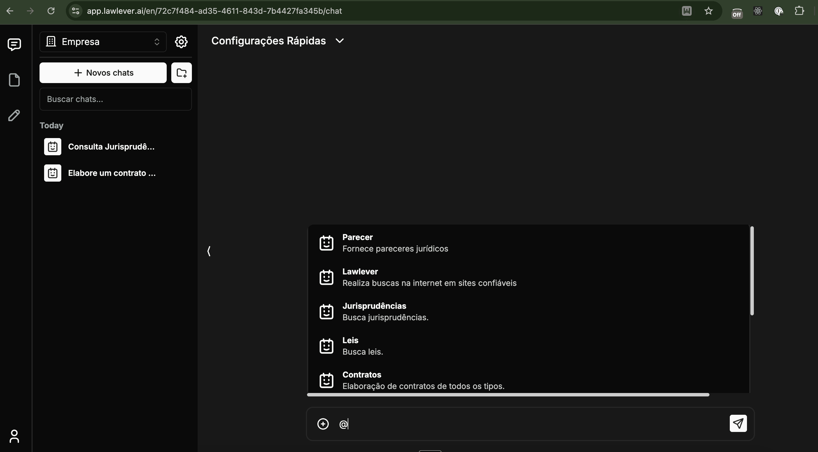Open the Empresa workspace dropdown
This screenshot has width=818, height=452.
tap(103, 42)
